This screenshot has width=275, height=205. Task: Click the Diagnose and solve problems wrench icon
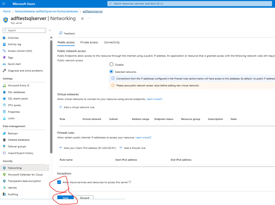[4, 71]
